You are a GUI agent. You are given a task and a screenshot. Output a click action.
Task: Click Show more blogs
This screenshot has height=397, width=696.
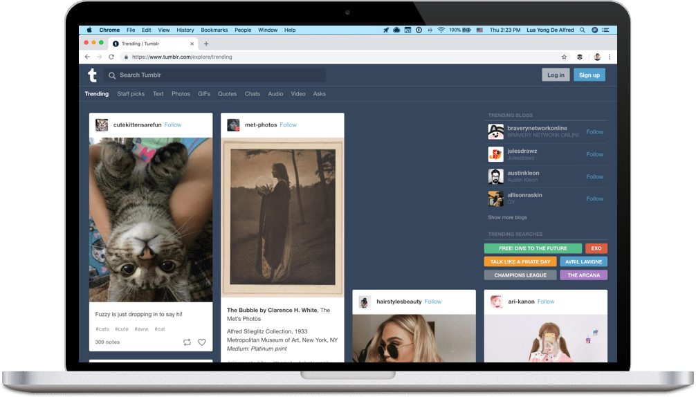(x=507, y=218)
